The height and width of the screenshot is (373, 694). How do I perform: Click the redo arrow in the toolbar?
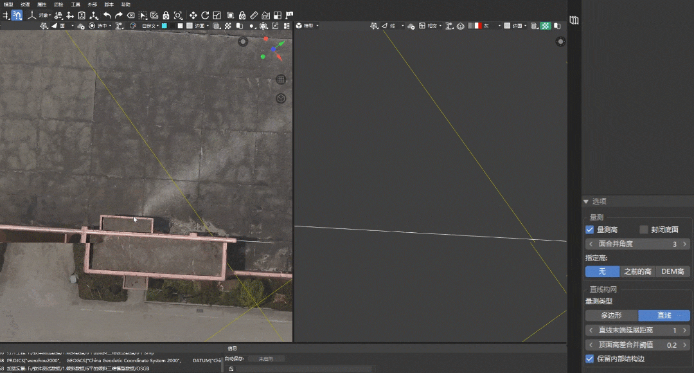(119, 15)
